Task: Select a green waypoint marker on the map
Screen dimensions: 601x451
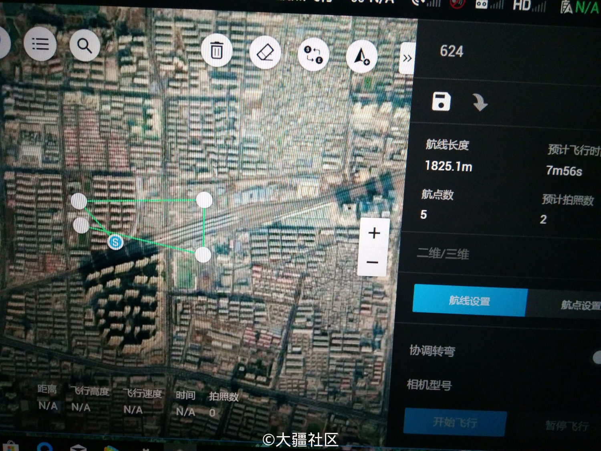Action: click(x=204, y=200)
